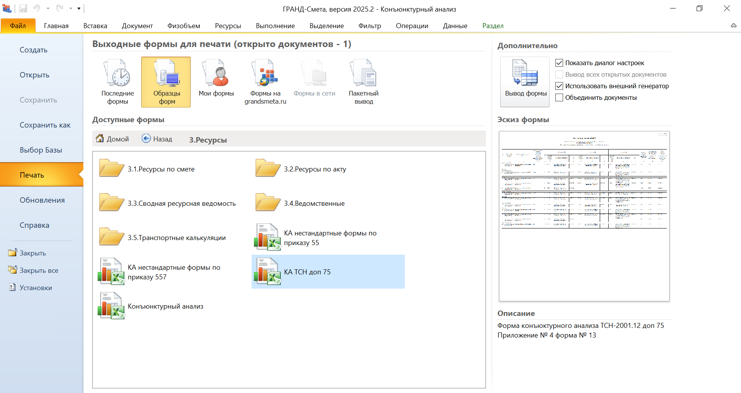Open quick access toolbar customize dropdown
Viewport: 741px width, 393px height.
79,8
